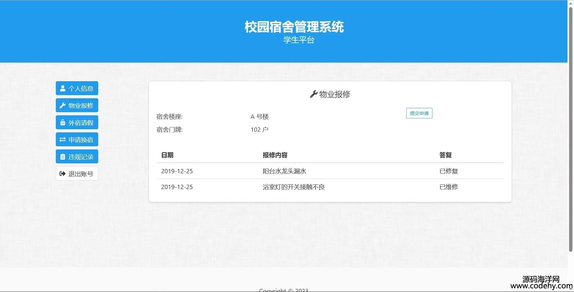Click the wrench icon in sidebar 物业报修 button
Image resolution: width=574 pixels, height=292 pixels.
pyautogui.click(x=63, y=105)
